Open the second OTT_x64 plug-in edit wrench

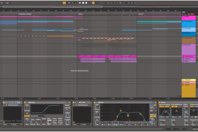coord(77,102)
